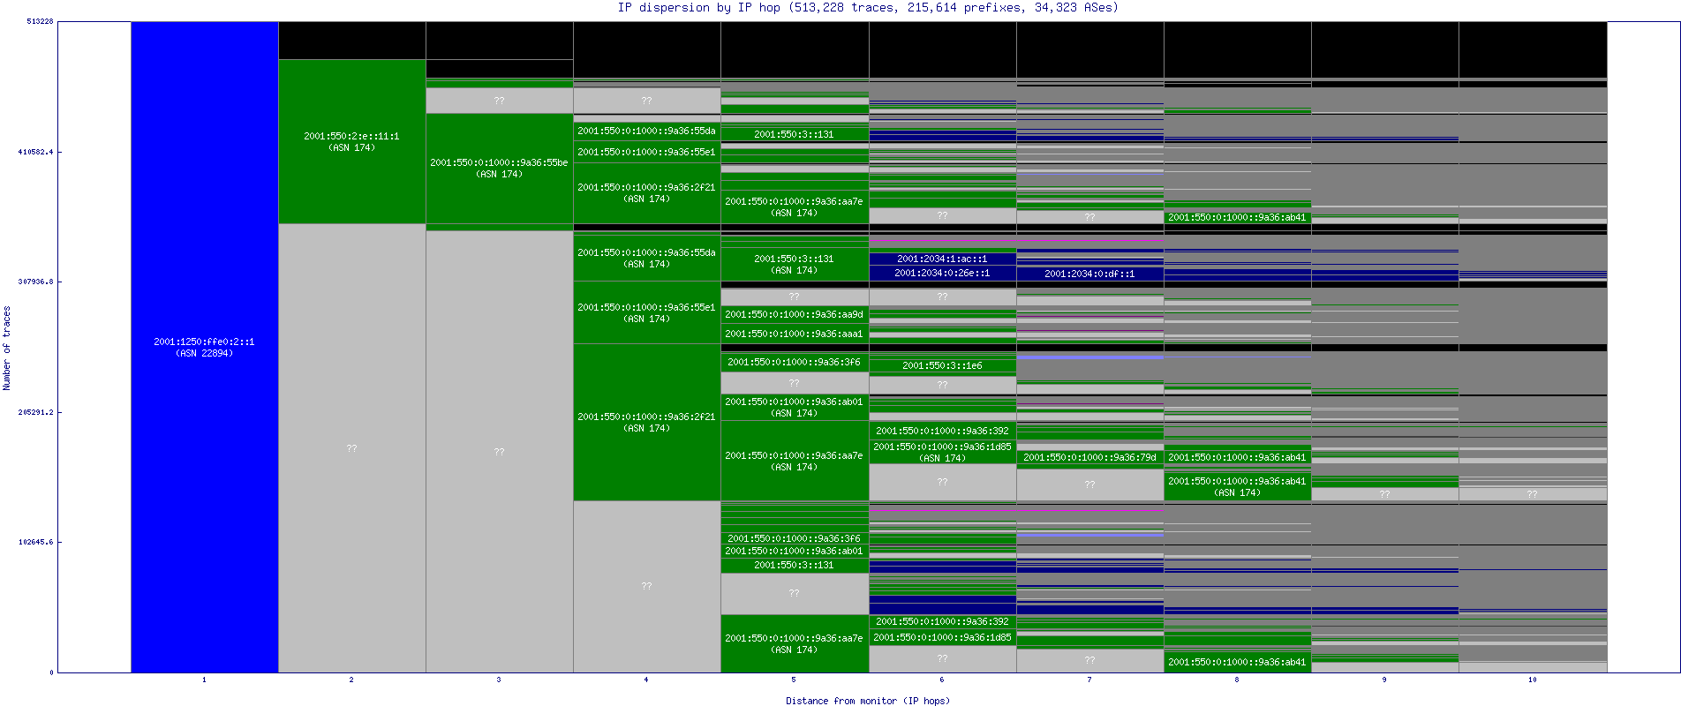Click the y-axis label 'Number of traces'
Screen dimensions: 1681x706
tap(7, 349)
